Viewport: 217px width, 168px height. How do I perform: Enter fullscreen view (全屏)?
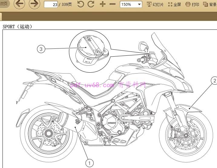coord(175,4)
